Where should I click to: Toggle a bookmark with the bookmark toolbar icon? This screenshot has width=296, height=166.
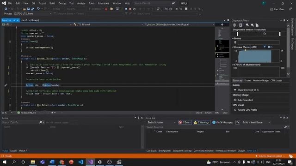point(186,9)
